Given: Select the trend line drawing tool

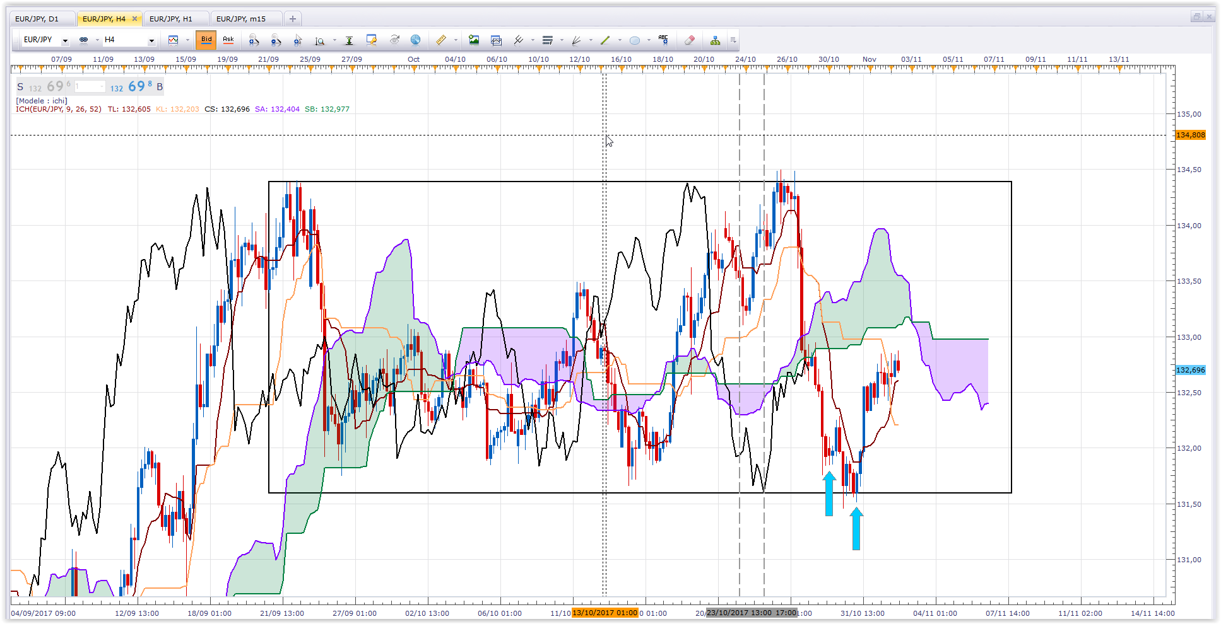Looking at the screenshot, I should pyautogui.click(x=605, y=40).
